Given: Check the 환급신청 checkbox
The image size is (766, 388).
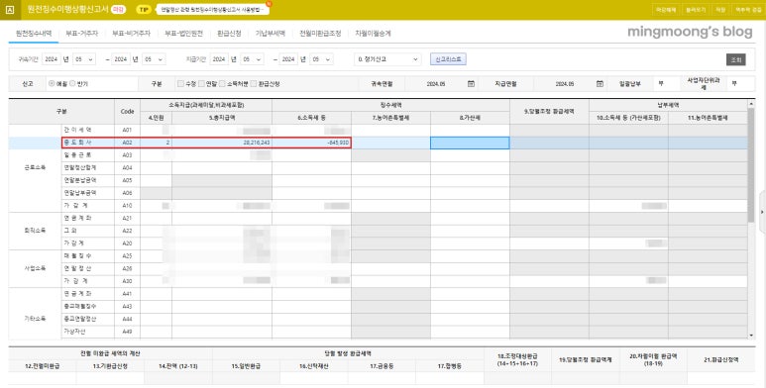Looking at the screenshot, I should click(x=253, y=84).
